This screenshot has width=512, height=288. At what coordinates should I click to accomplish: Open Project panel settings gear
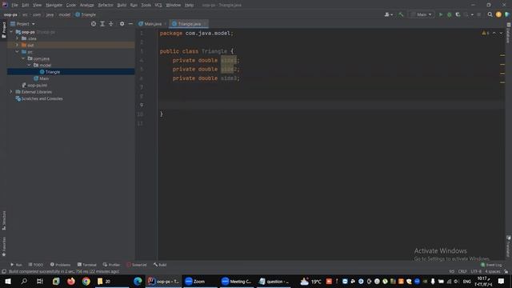[x=122, y=24]
